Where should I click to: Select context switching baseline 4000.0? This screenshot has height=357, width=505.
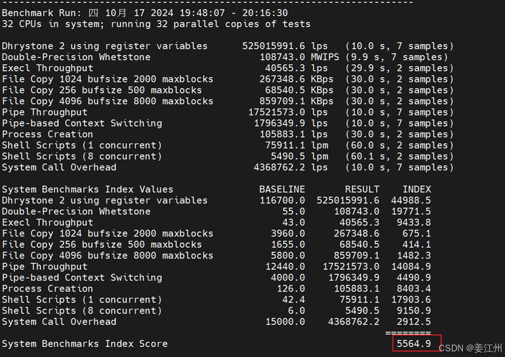288,277
